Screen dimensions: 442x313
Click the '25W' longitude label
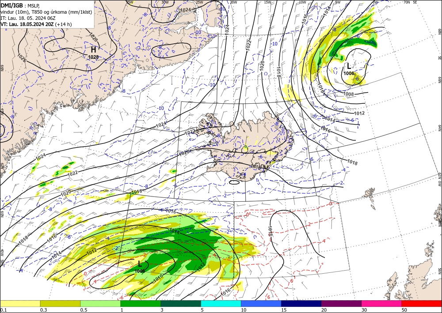tap(199, 2)
